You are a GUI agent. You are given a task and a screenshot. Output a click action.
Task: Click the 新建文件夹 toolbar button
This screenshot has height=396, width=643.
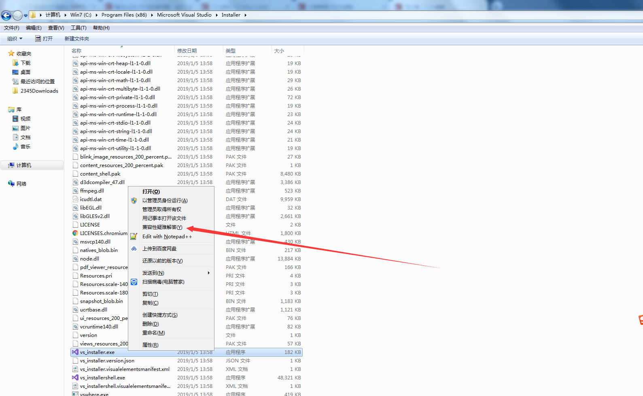point(77,39)
